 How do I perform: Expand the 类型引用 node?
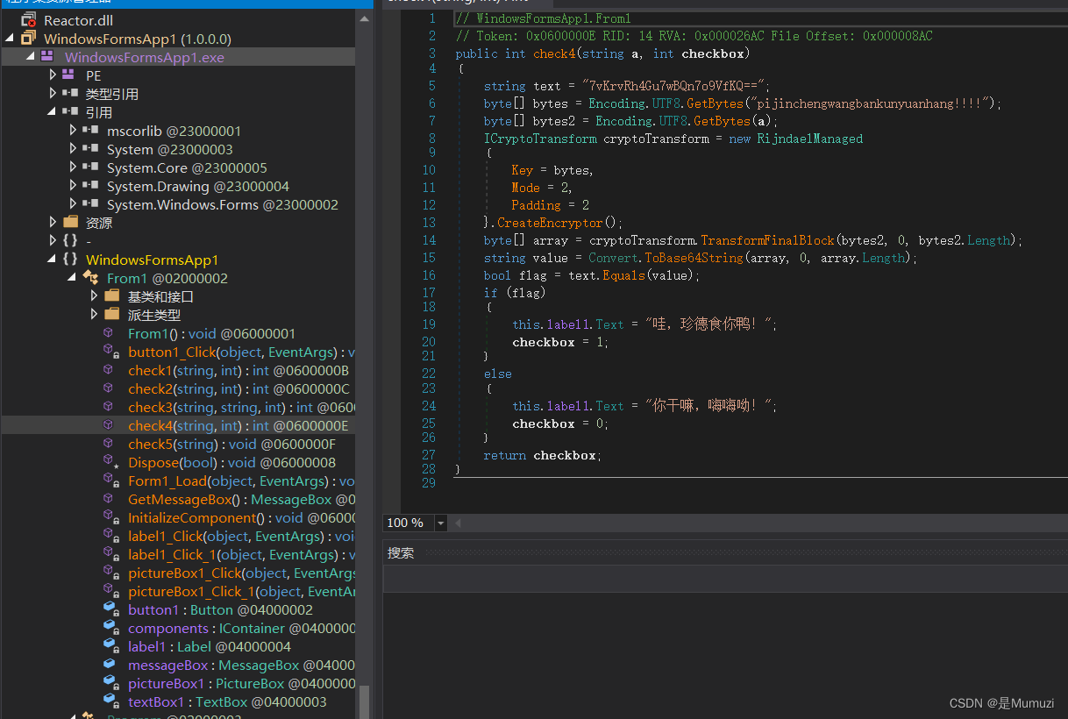tap(53, 94)
